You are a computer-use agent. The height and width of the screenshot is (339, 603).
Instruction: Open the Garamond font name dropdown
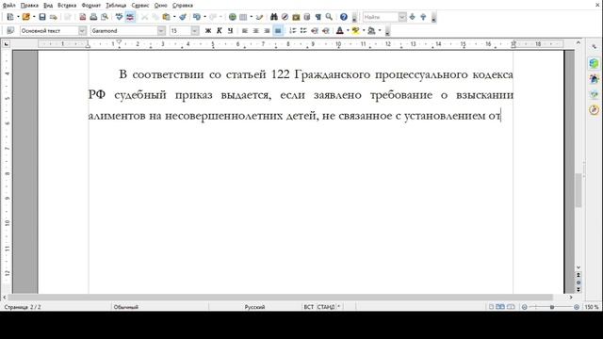pyautogui.click(x=161, y=30)
